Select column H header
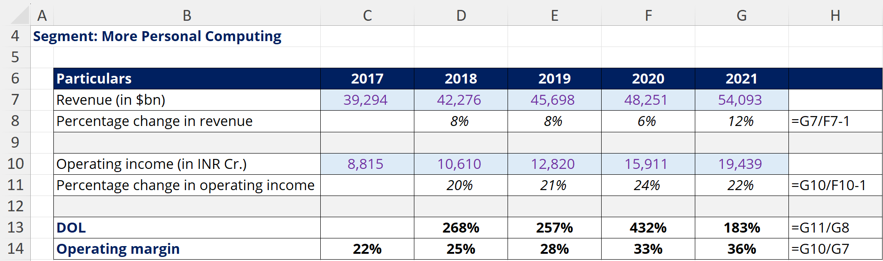The height and width of the screenshot is (261, 883). click(835, 16)
